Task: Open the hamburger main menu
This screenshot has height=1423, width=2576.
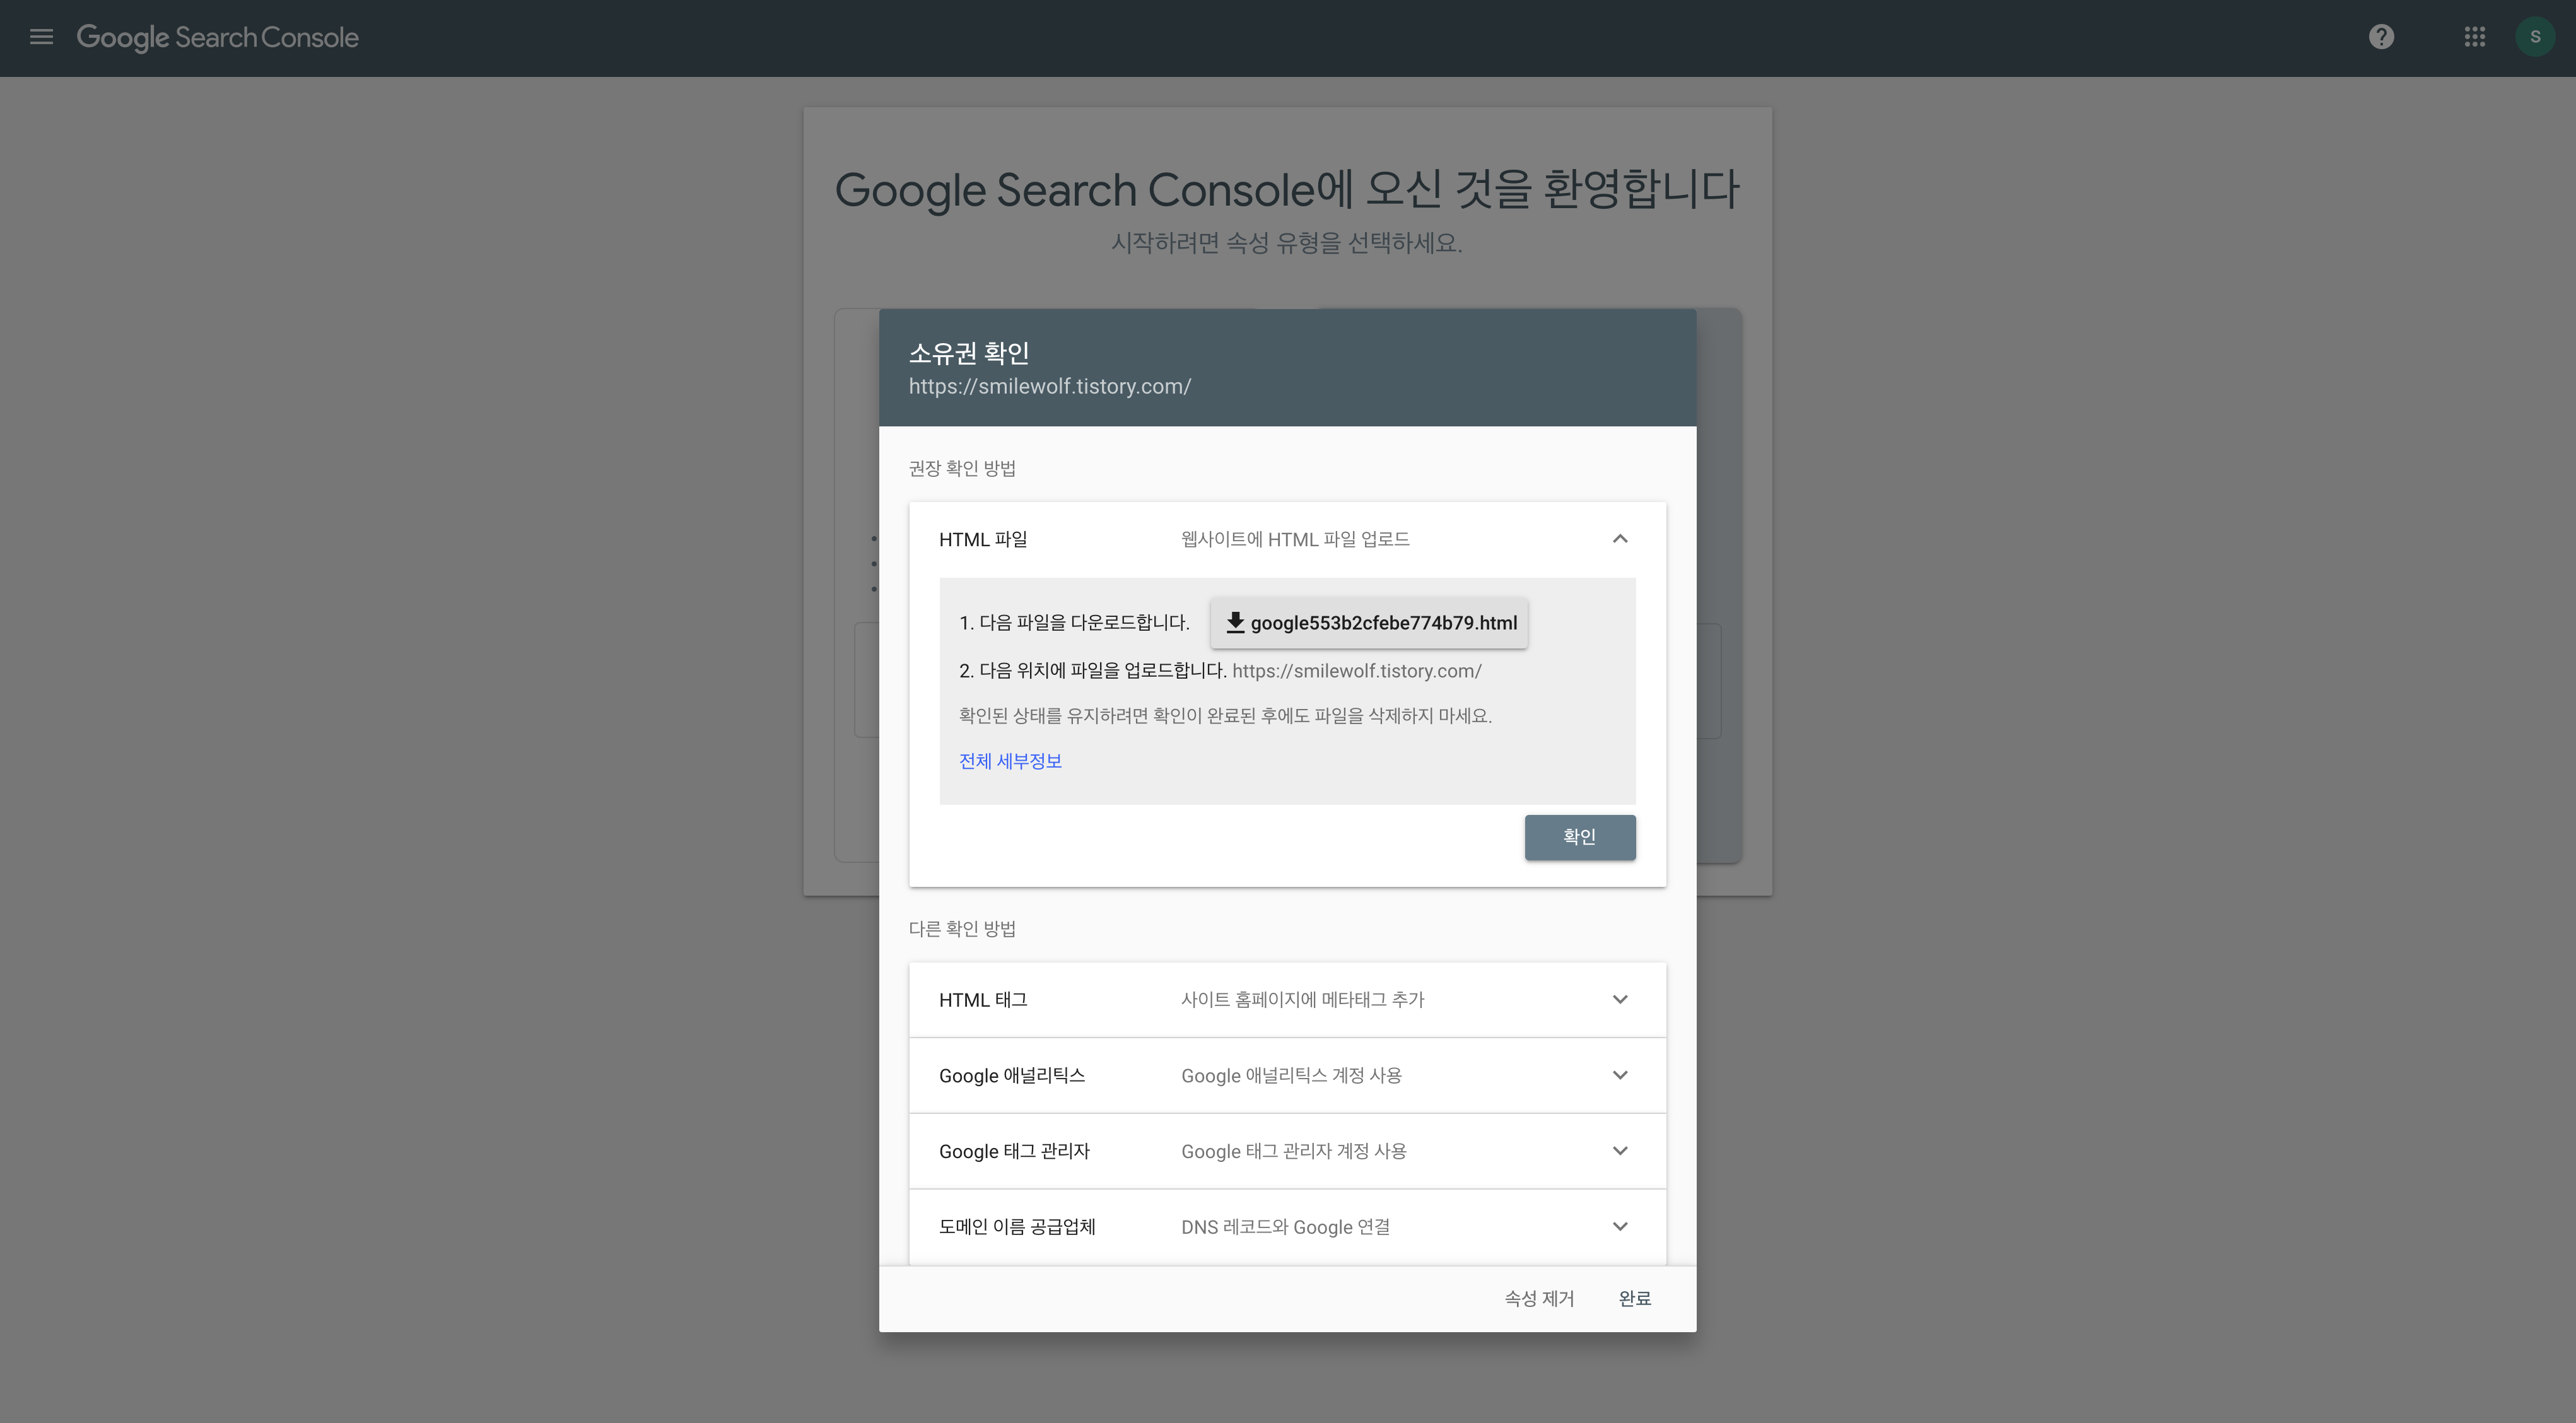Action: tap(41, 37)
